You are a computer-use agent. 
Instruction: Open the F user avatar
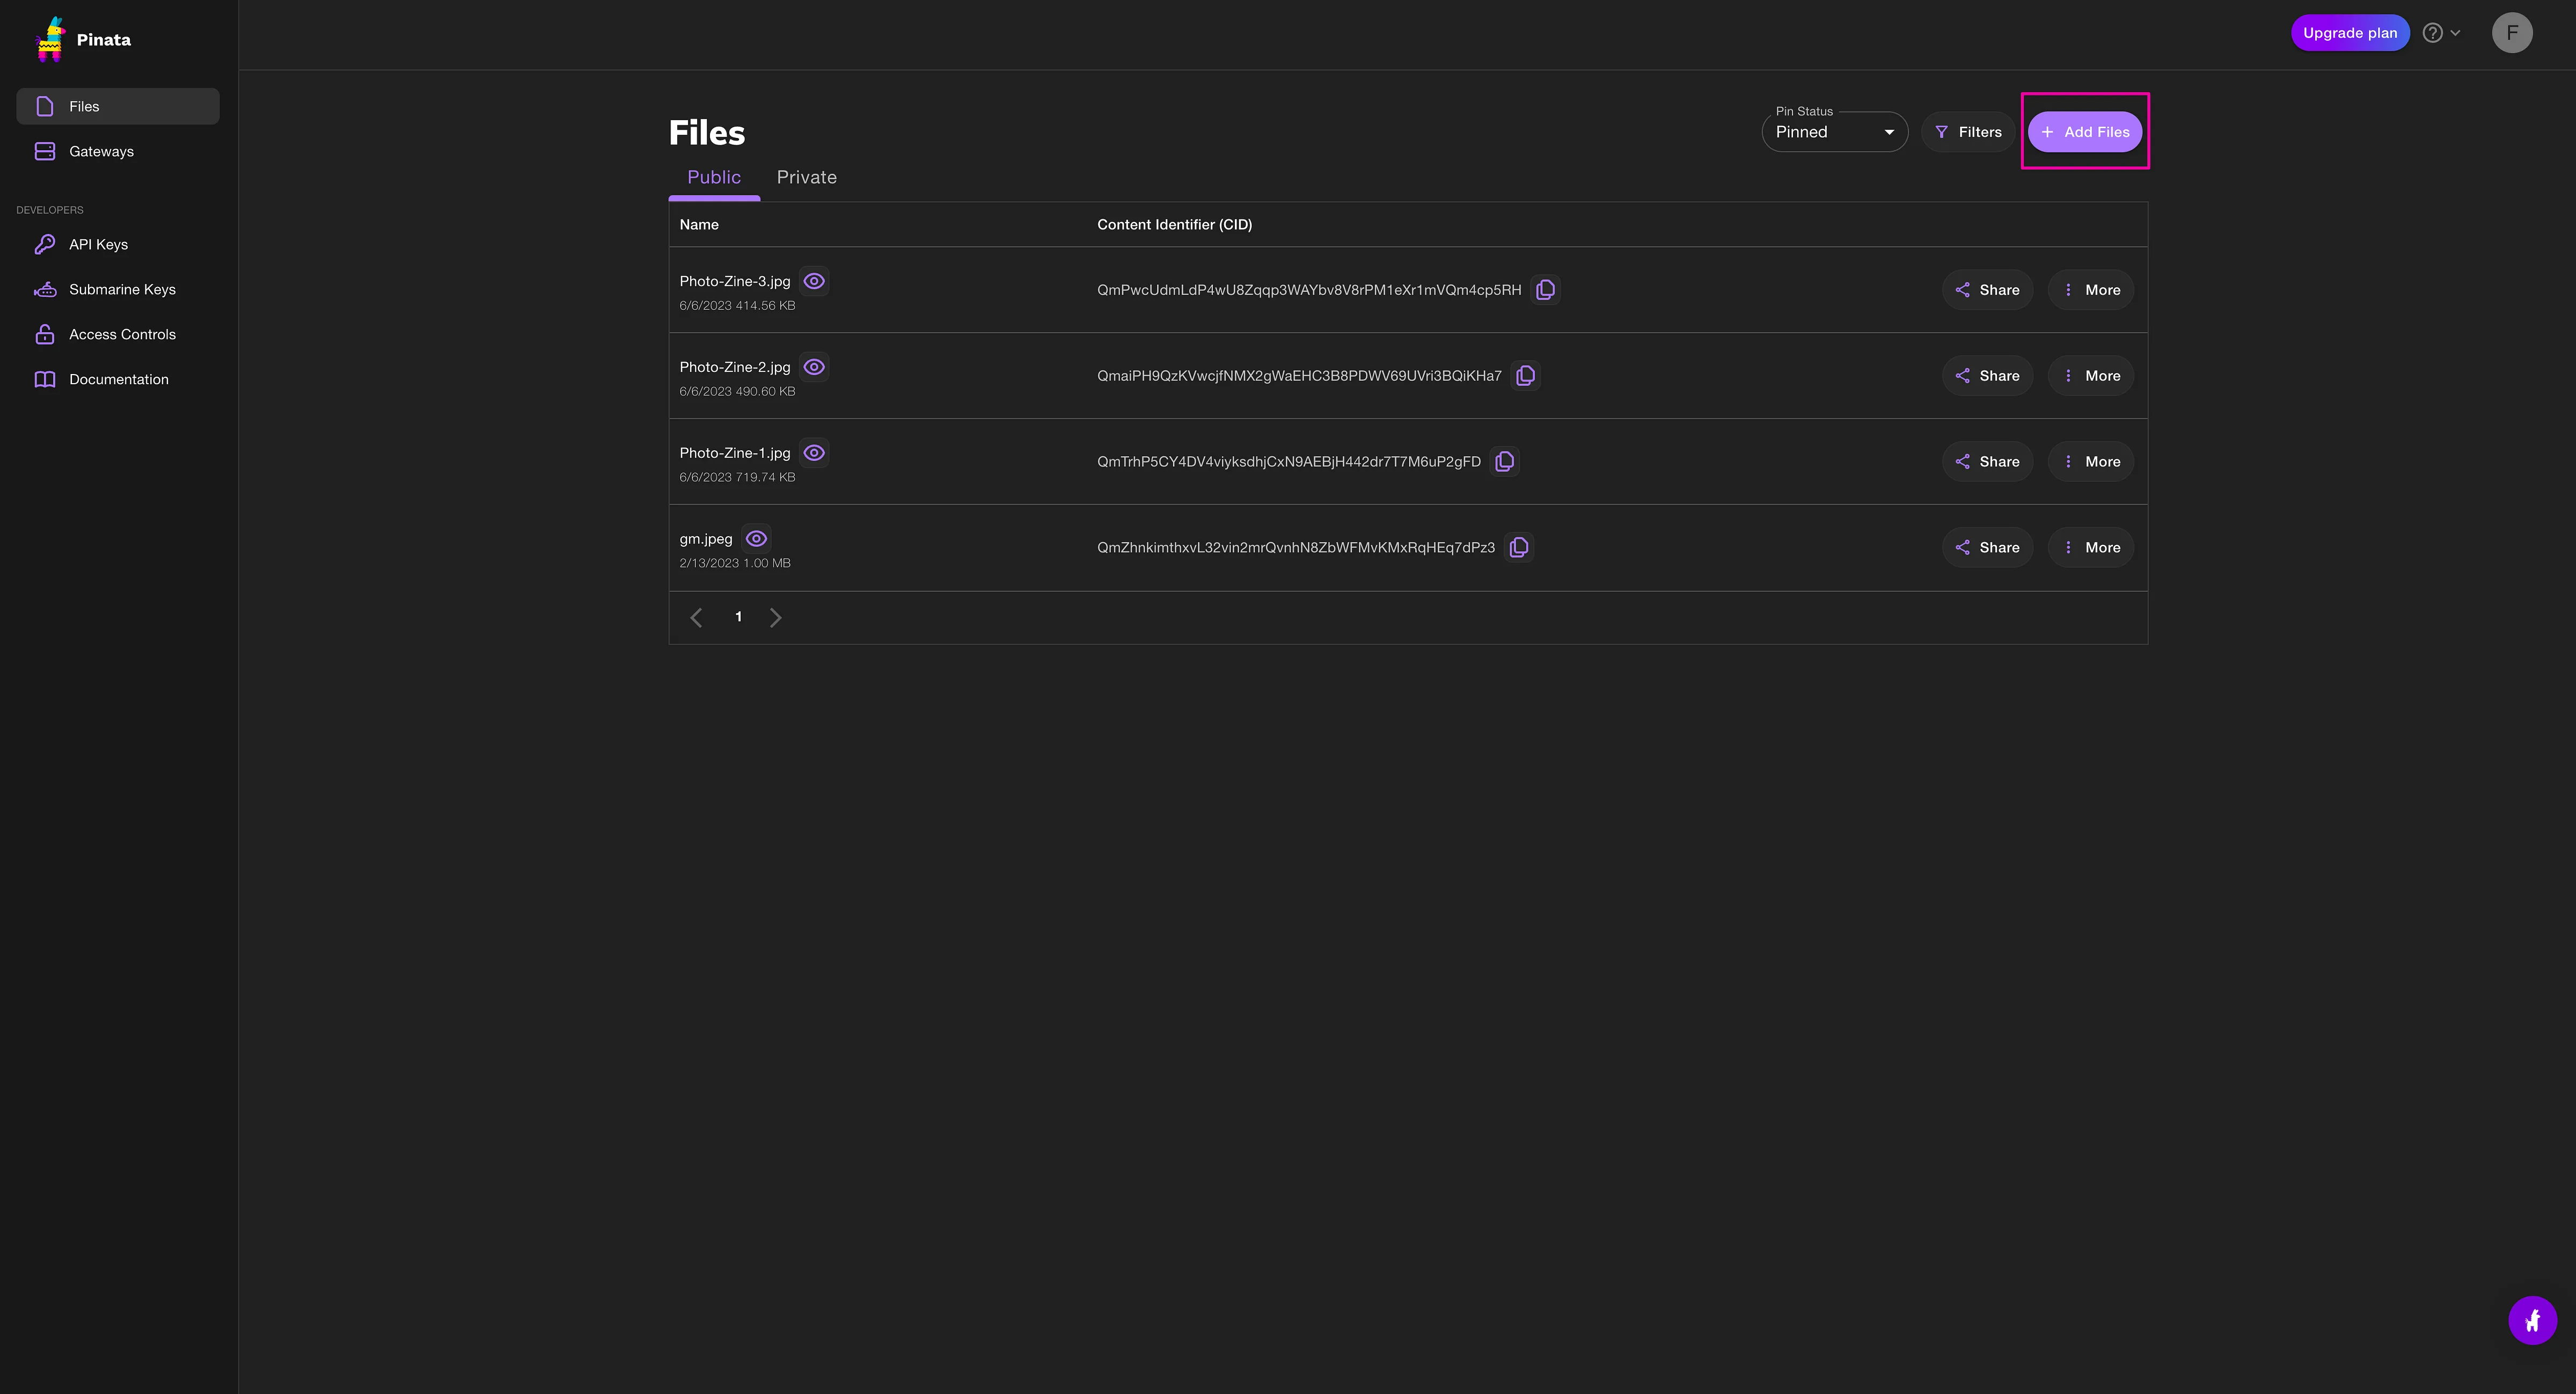coord(2511,33)
